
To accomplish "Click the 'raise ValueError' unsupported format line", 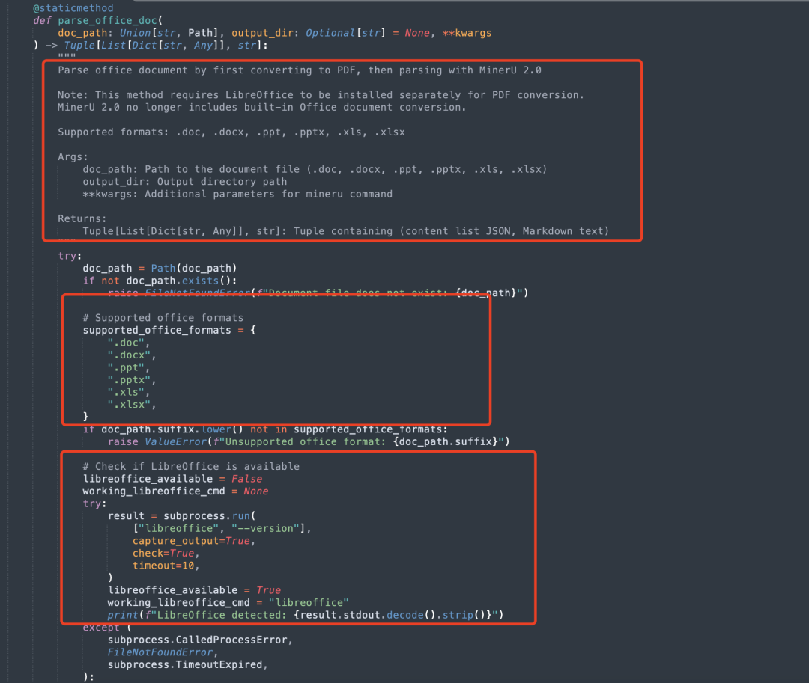I will click(x=309, y=441).
